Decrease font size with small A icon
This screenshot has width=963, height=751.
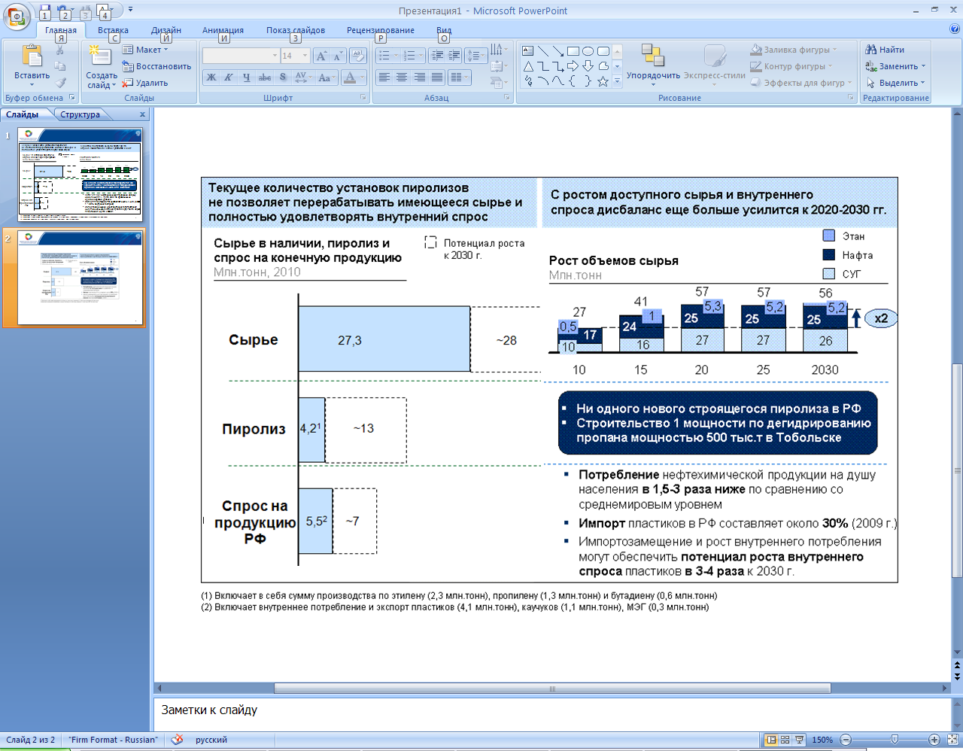337,56
